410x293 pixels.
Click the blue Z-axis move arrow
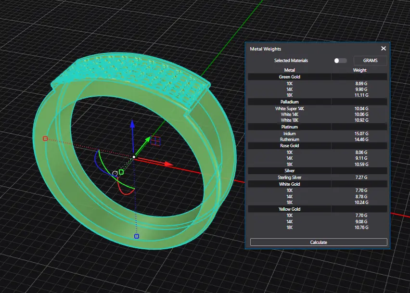pyautogui.click(x=133, y=127)
